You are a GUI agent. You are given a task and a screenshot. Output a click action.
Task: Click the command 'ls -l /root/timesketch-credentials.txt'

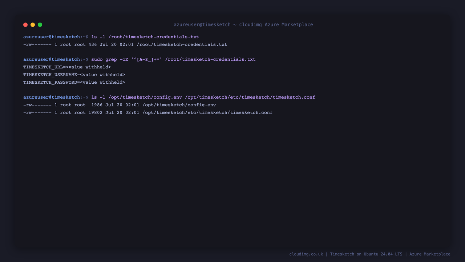[x=145, y=37]
